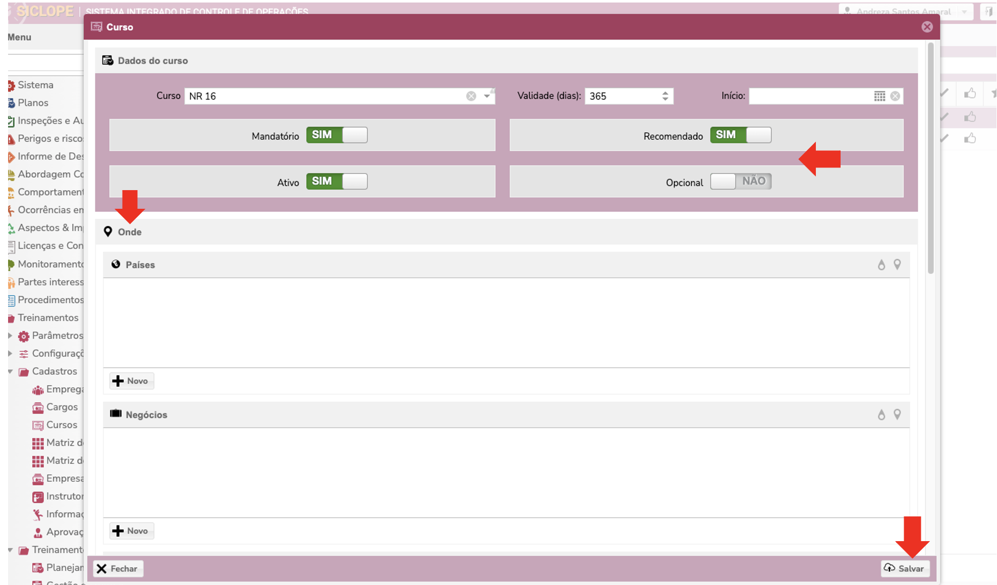This screenshot has height=585, width=997.
Task: Click the pin icon in Negócios header
Action: tap(897, 414)
